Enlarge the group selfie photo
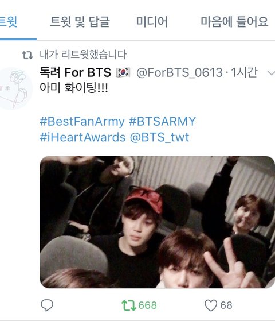Viewport: 275px width, 325px height. (158, 222)
